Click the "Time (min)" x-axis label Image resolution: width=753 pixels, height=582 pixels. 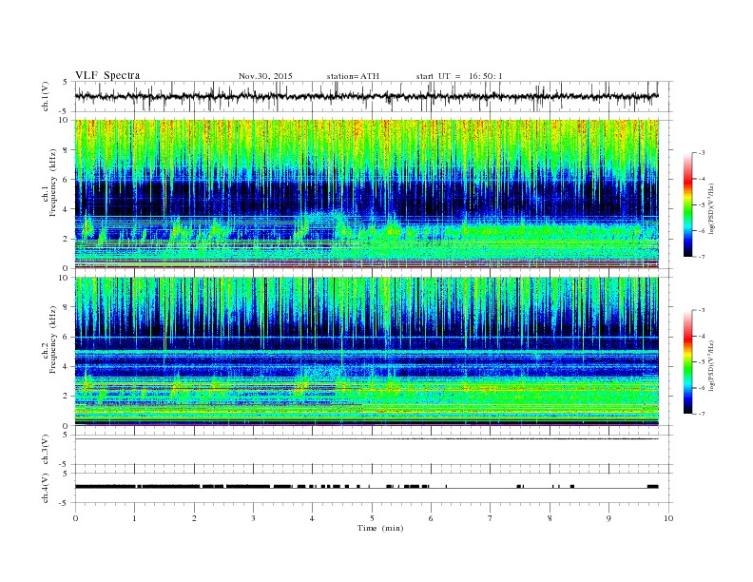point(380,528)
